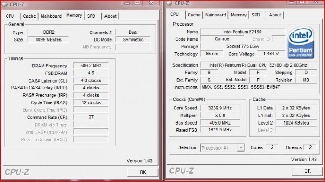
Task: Click DRAM Frequency value 506.2 MHz
Action: 91,66
